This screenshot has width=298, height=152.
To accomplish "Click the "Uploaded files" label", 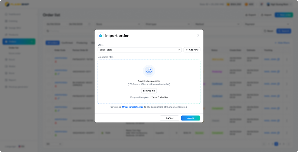I will coord(105,57).
